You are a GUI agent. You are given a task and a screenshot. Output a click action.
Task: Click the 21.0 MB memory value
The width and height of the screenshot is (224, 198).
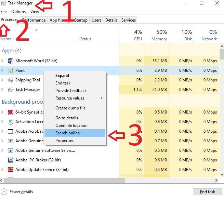click(160, 90)
